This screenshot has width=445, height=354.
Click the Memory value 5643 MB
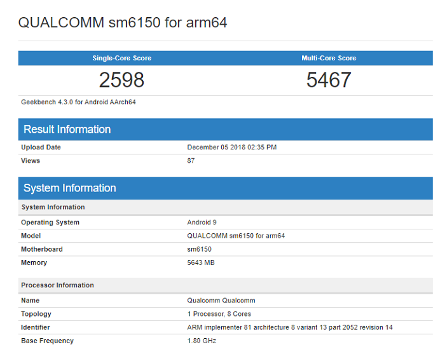tap(201, 262)
